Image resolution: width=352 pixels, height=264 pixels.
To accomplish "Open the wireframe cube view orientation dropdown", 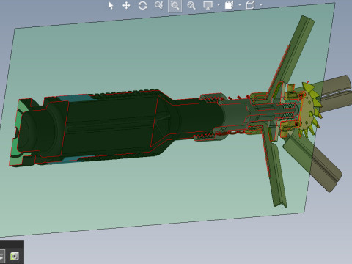I will click(x=261, y=5).
